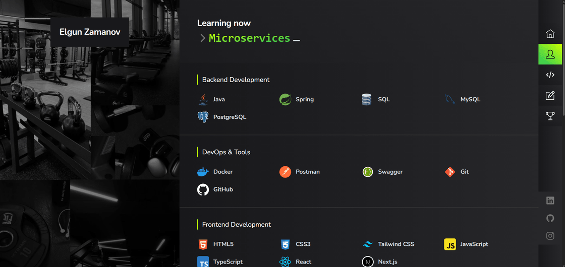Click the MySQL dolphin icon
The width and height of the screenshot is (565, 267).
point(450,99)
